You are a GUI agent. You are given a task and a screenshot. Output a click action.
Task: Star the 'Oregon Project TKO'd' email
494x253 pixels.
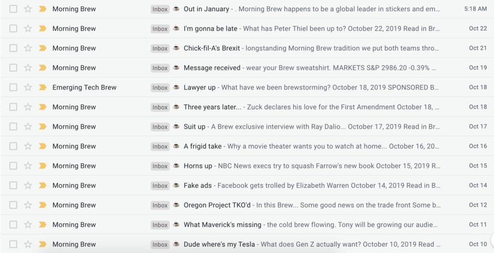pos(28,205)
